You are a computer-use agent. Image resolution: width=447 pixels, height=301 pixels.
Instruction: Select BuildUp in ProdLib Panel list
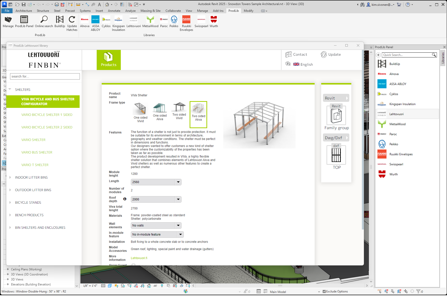407,64
